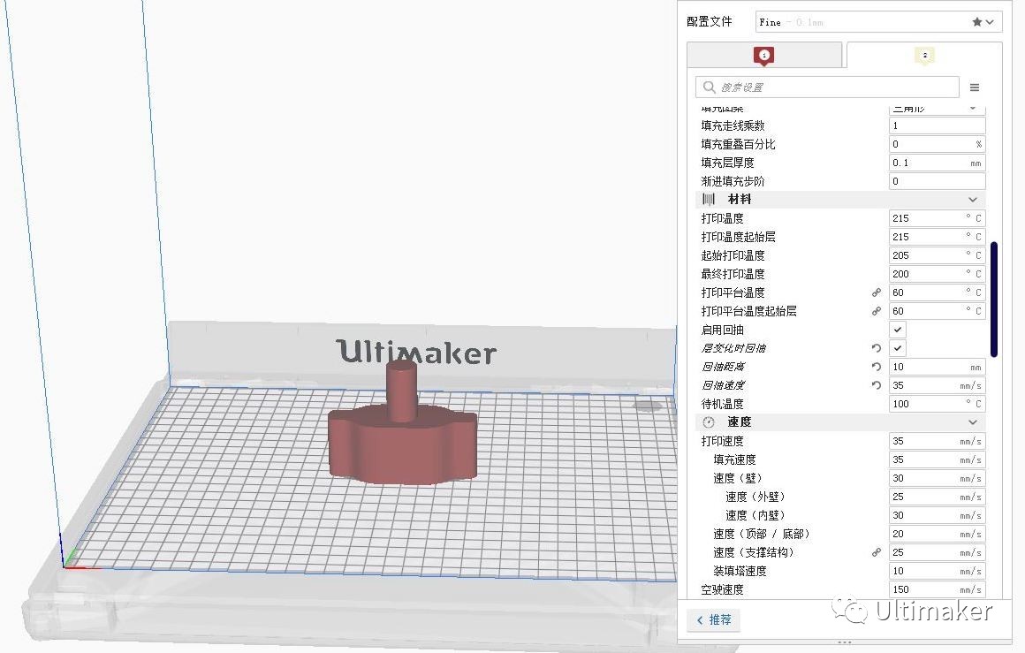The image size is (1025, 653).
Task: Edit the 空驶速度 value field
Action: (937, 589)
